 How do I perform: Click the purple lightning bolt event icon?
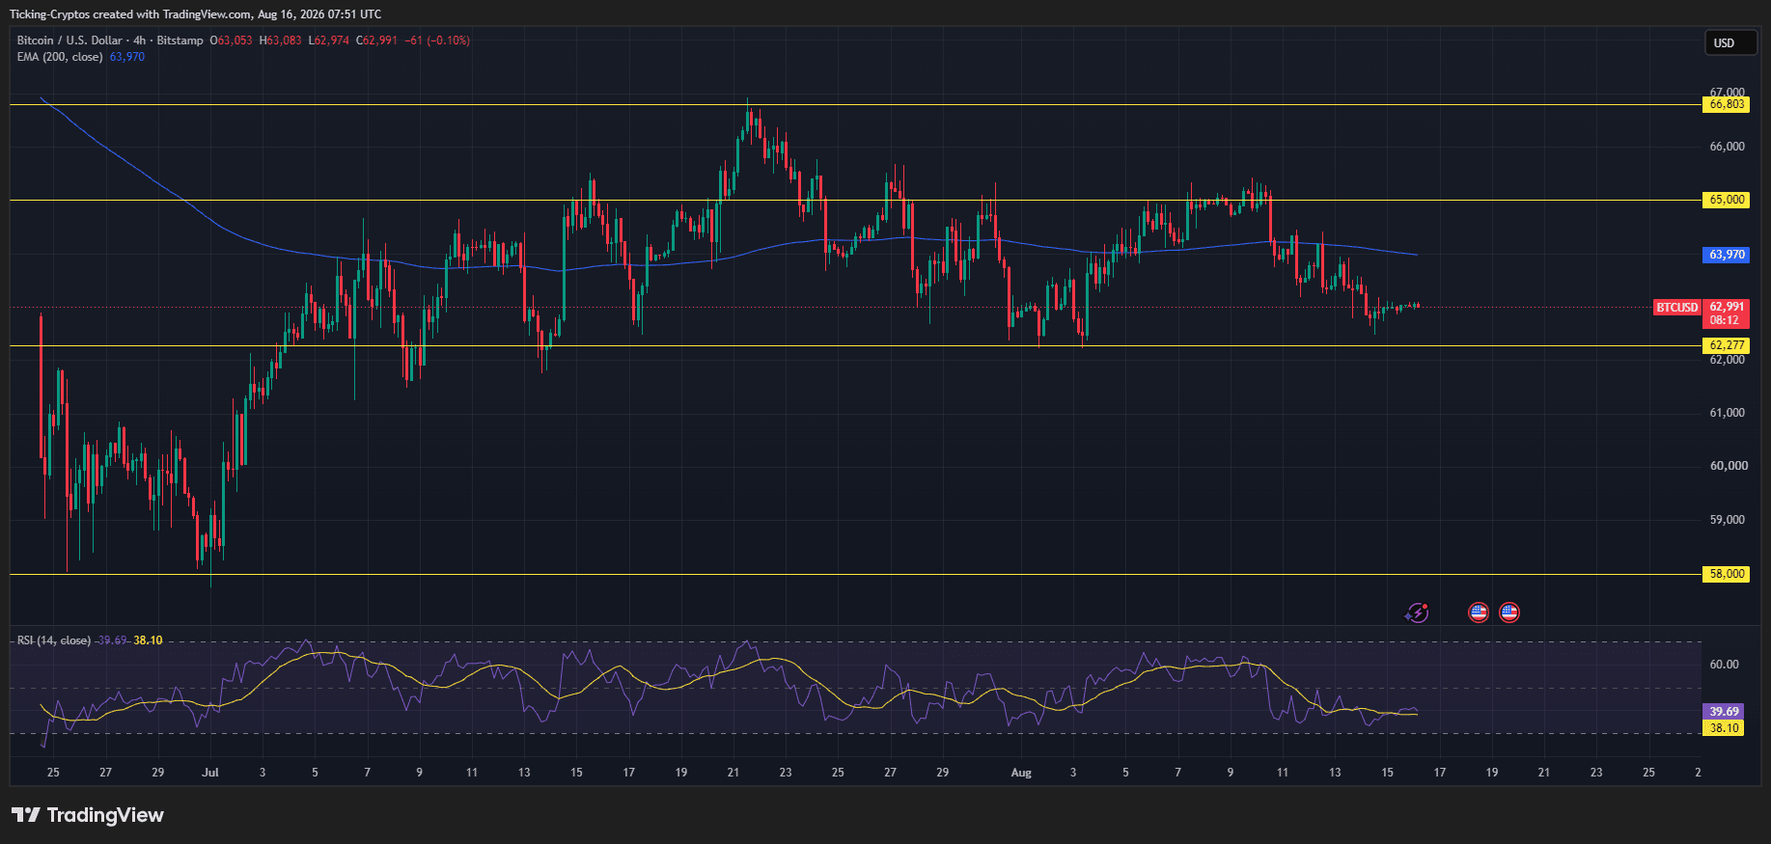point(1417,613)
